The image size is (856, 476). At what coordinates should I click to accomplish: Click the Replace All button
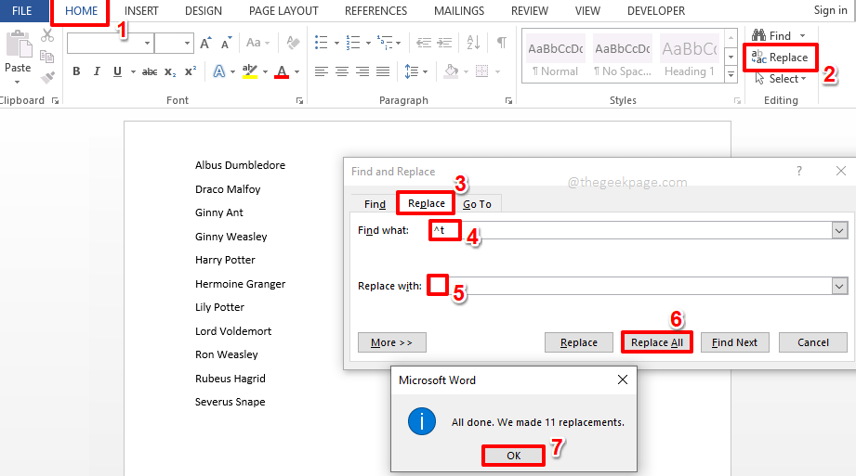(x=656, y=342)
